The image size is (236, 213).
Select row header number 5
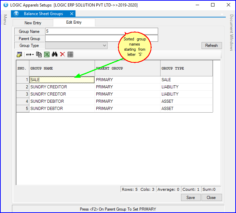(23, 109)
